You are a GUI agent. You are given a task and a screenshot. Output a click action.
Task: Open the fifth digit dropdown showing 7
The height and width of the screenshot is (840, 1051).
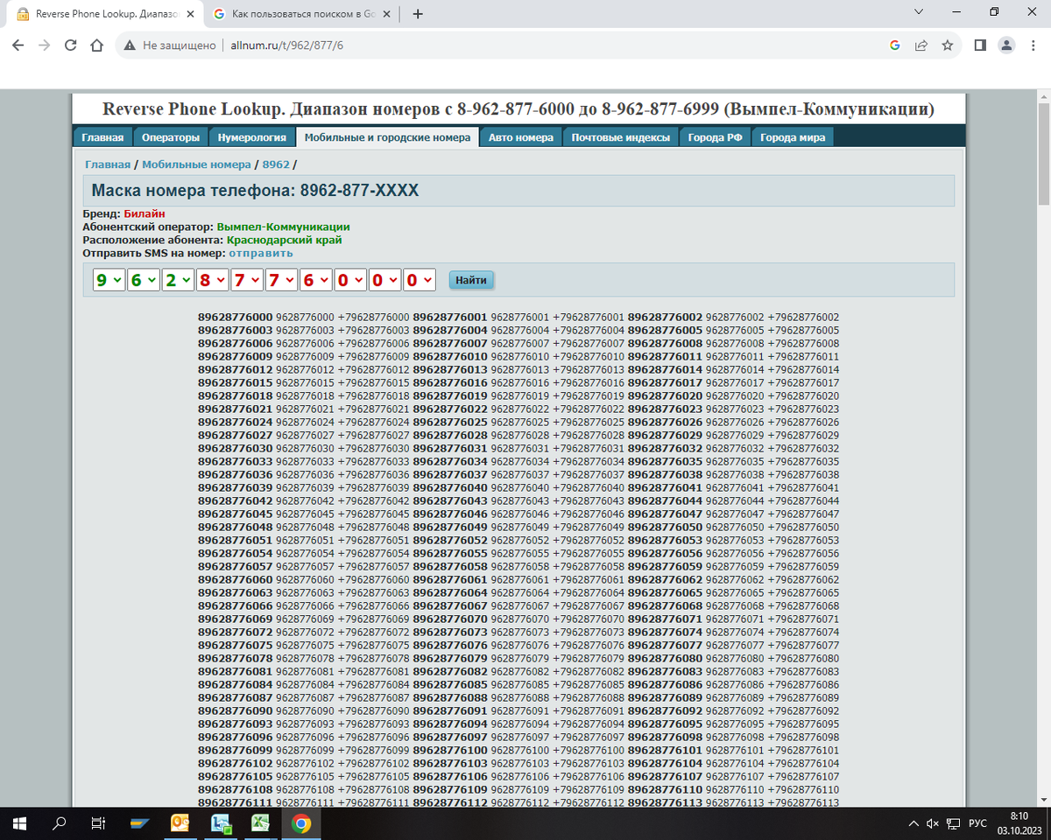(246, 280)
